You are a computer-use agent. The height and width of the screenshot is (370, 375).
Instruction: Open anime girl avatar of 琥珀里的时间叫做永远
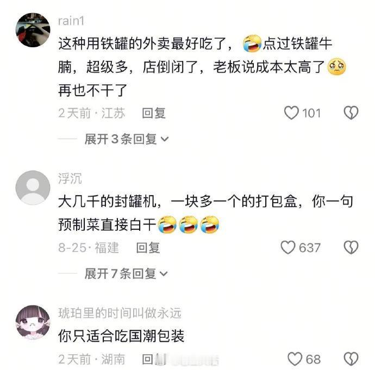tap(33, 322)
